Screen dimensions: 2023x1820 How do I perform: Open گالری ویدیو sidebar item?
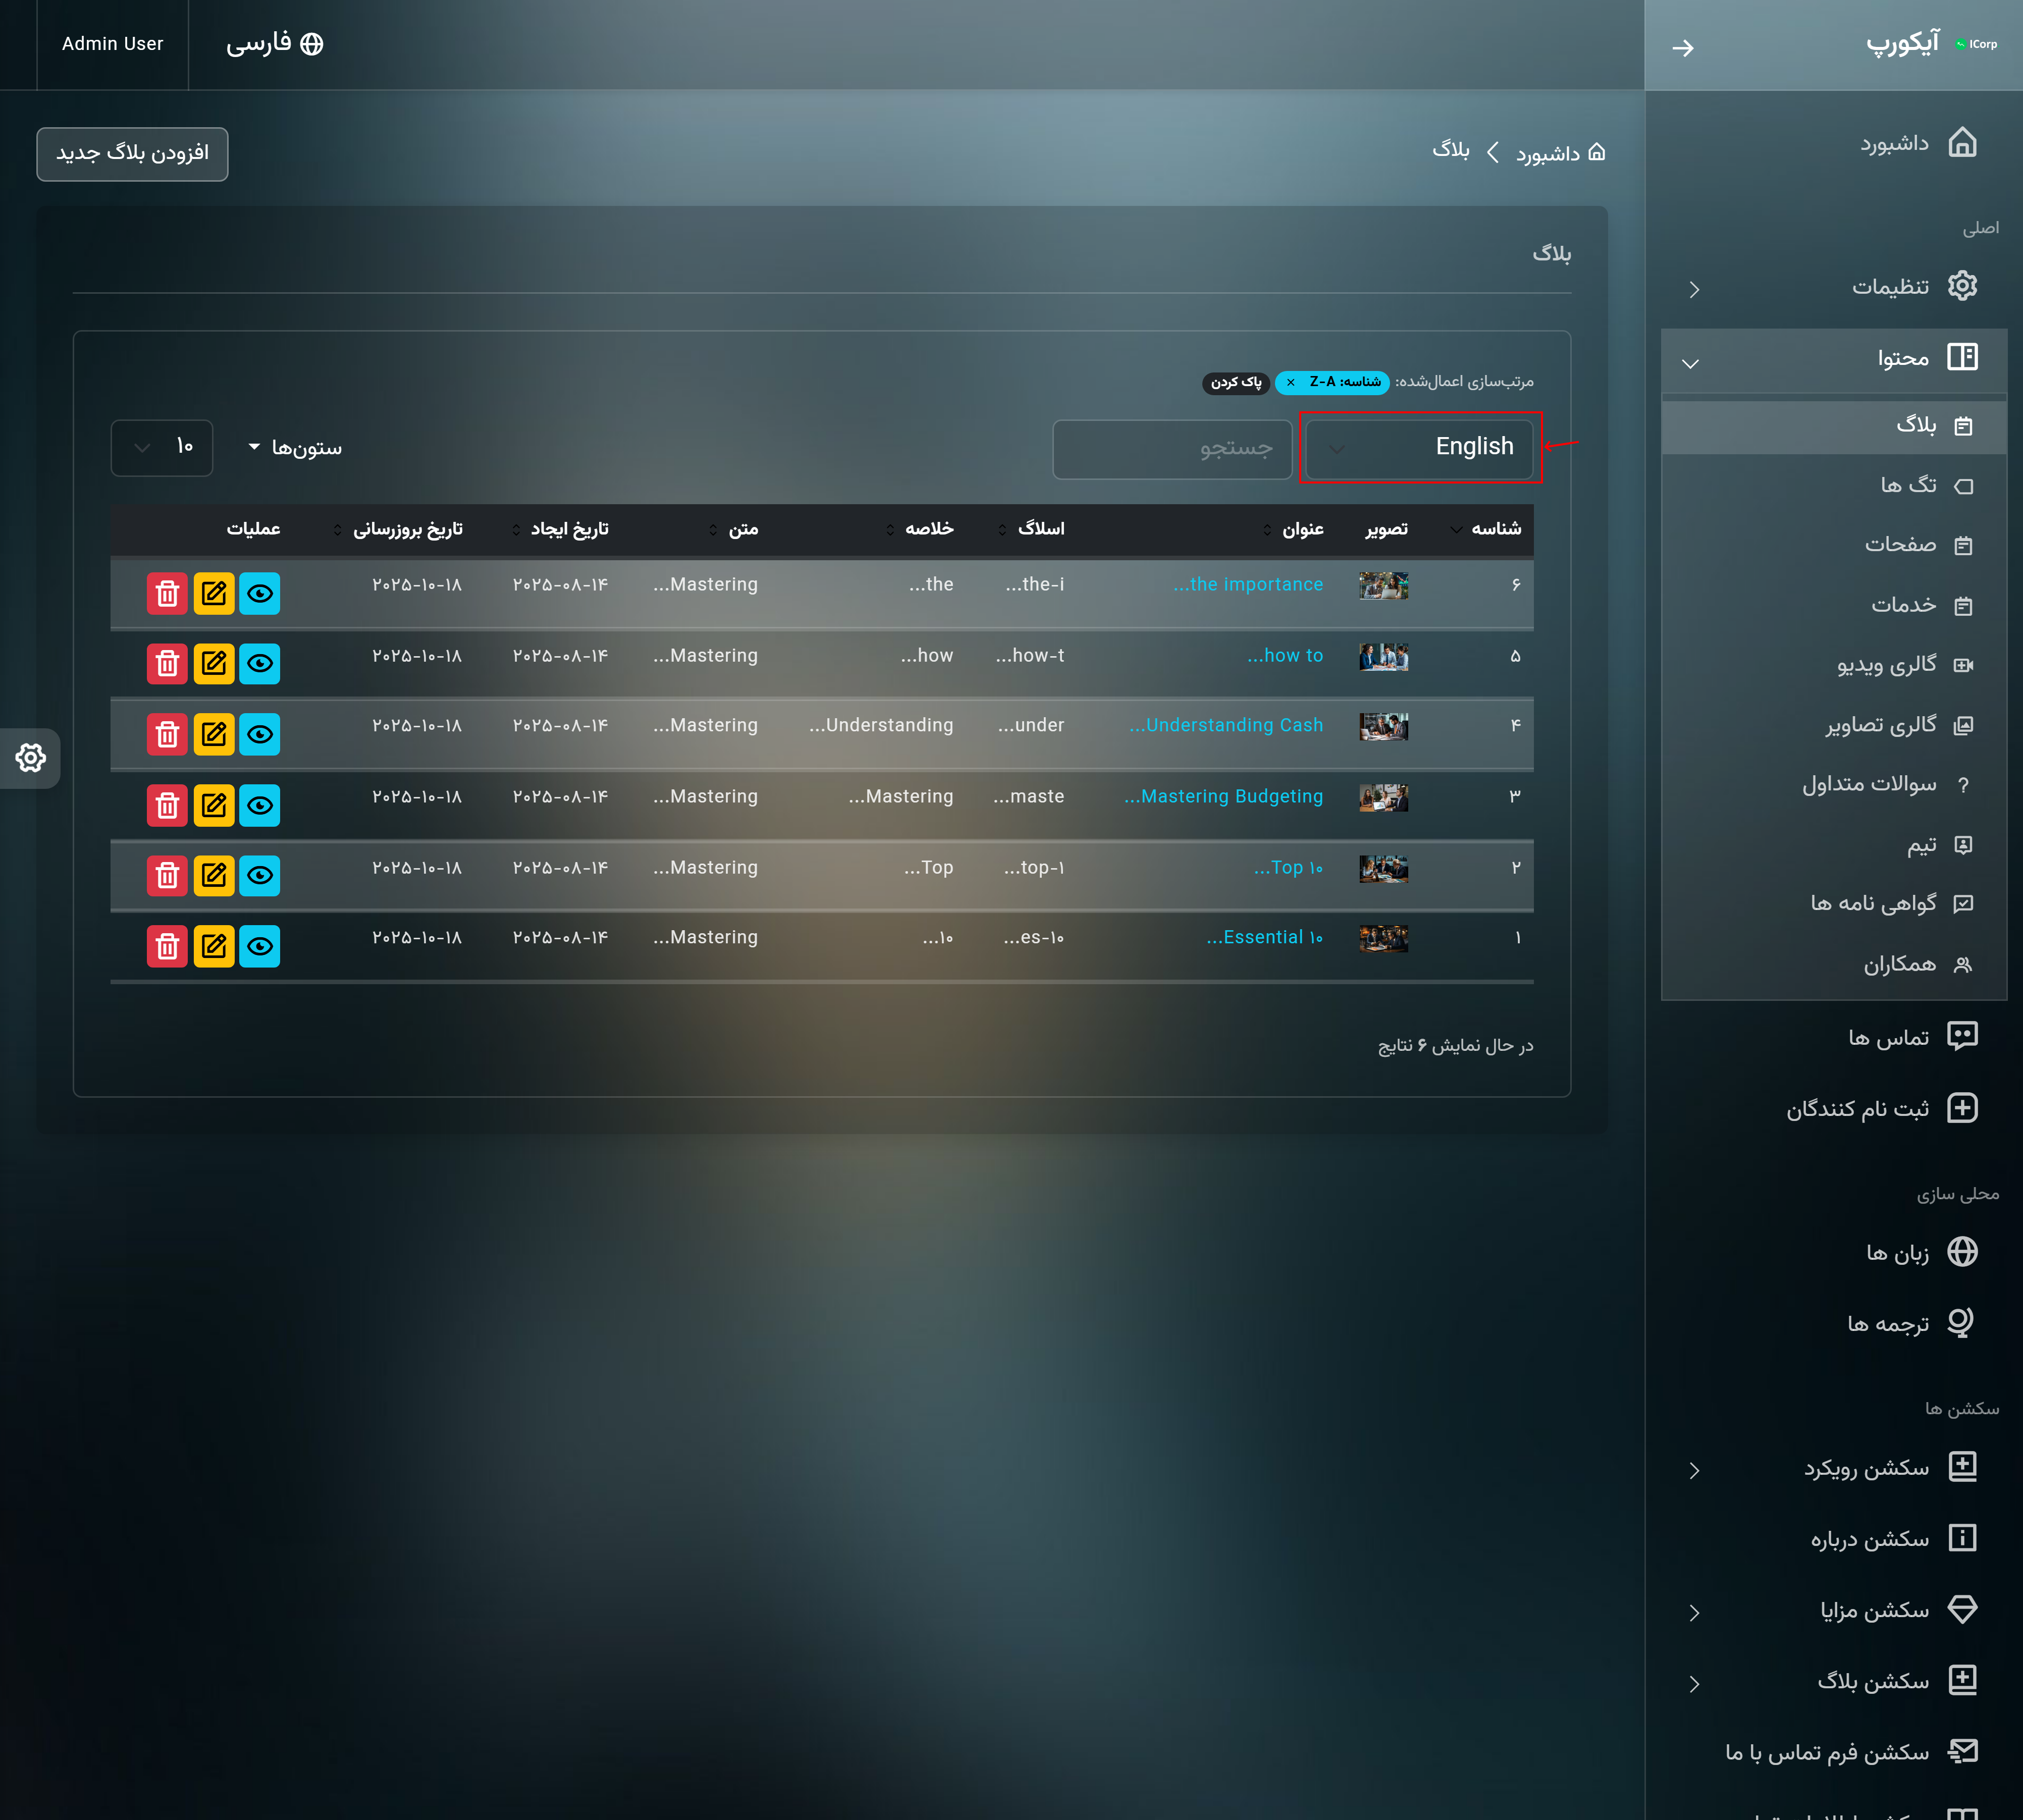[1886, 665]
